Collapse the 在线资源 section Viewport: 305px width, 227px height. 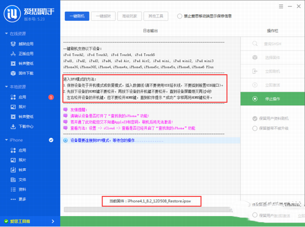pos(7,34)
